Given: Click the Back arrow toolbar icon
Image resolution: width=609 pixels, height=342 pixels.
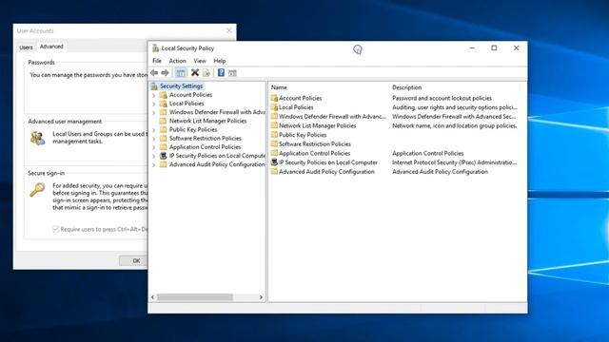Looking at the screenshot, I should 154,72.
